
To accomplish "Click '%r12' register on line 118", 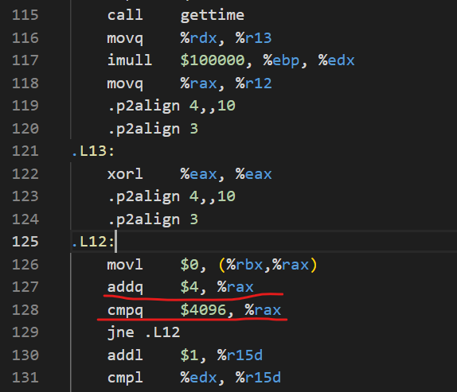I will tap(253, 83).
